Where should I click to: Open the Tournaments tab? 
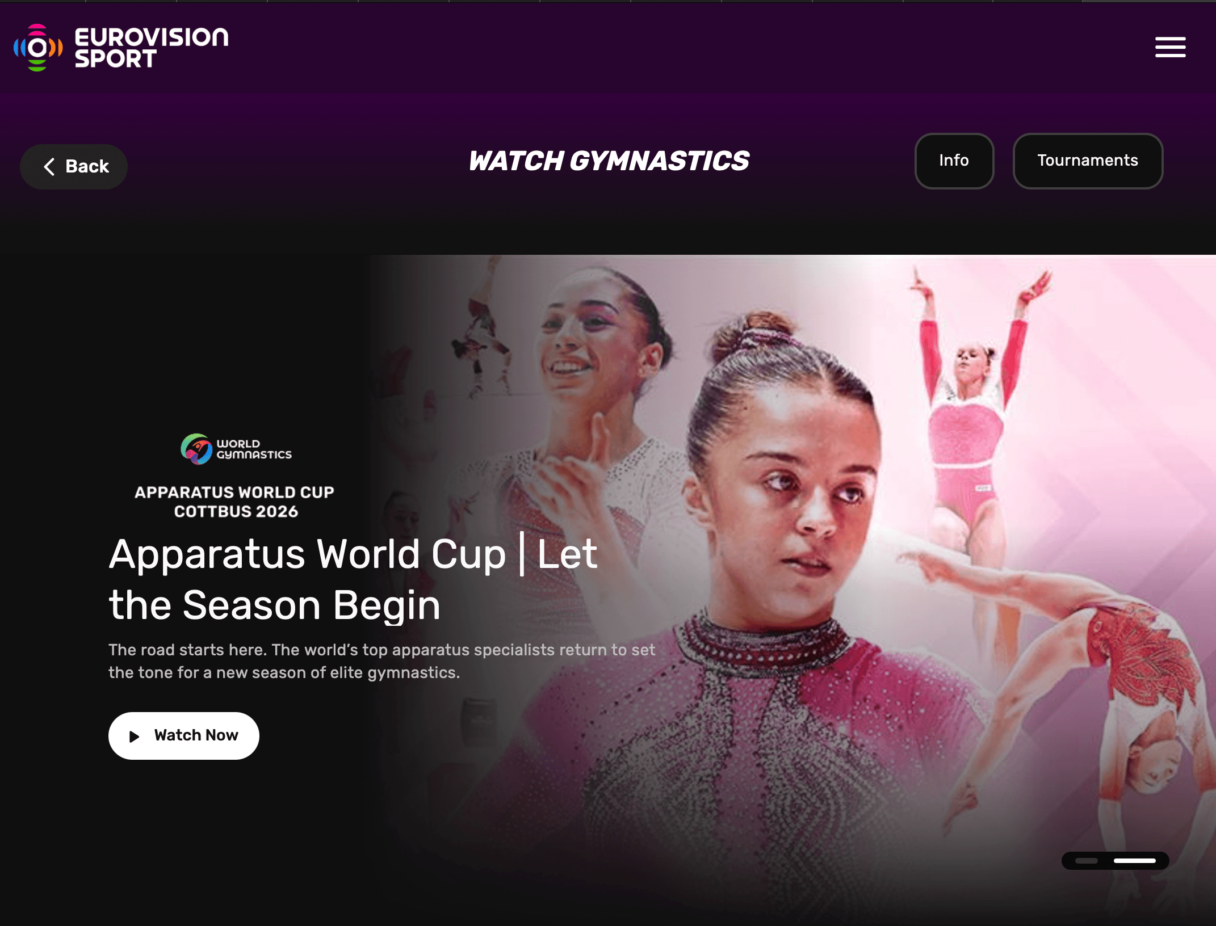tap(1088, 161)
